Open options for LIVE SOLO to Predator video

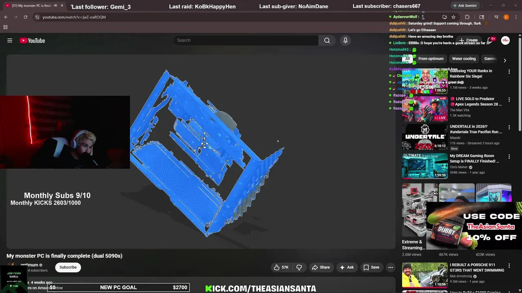coord(509,99)
